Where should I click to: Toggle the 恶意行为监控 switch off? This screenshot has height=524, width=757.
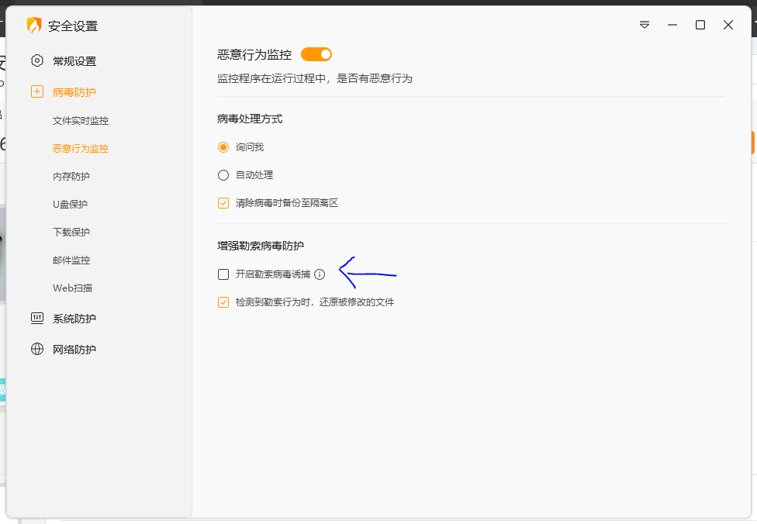316,54
